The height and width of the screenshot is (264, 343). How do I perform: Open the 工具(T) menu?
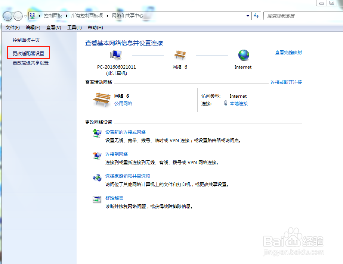coord(74,27)
